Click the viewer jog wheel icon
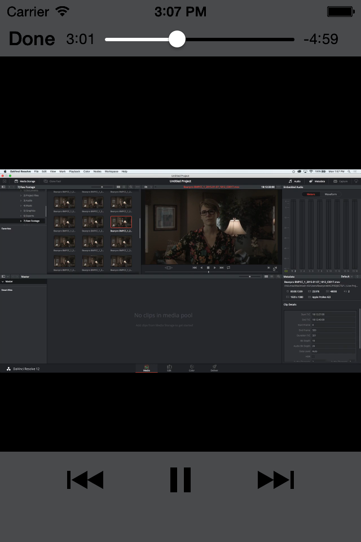Screen dimensions: 361x542 click(x=168, y=268)
